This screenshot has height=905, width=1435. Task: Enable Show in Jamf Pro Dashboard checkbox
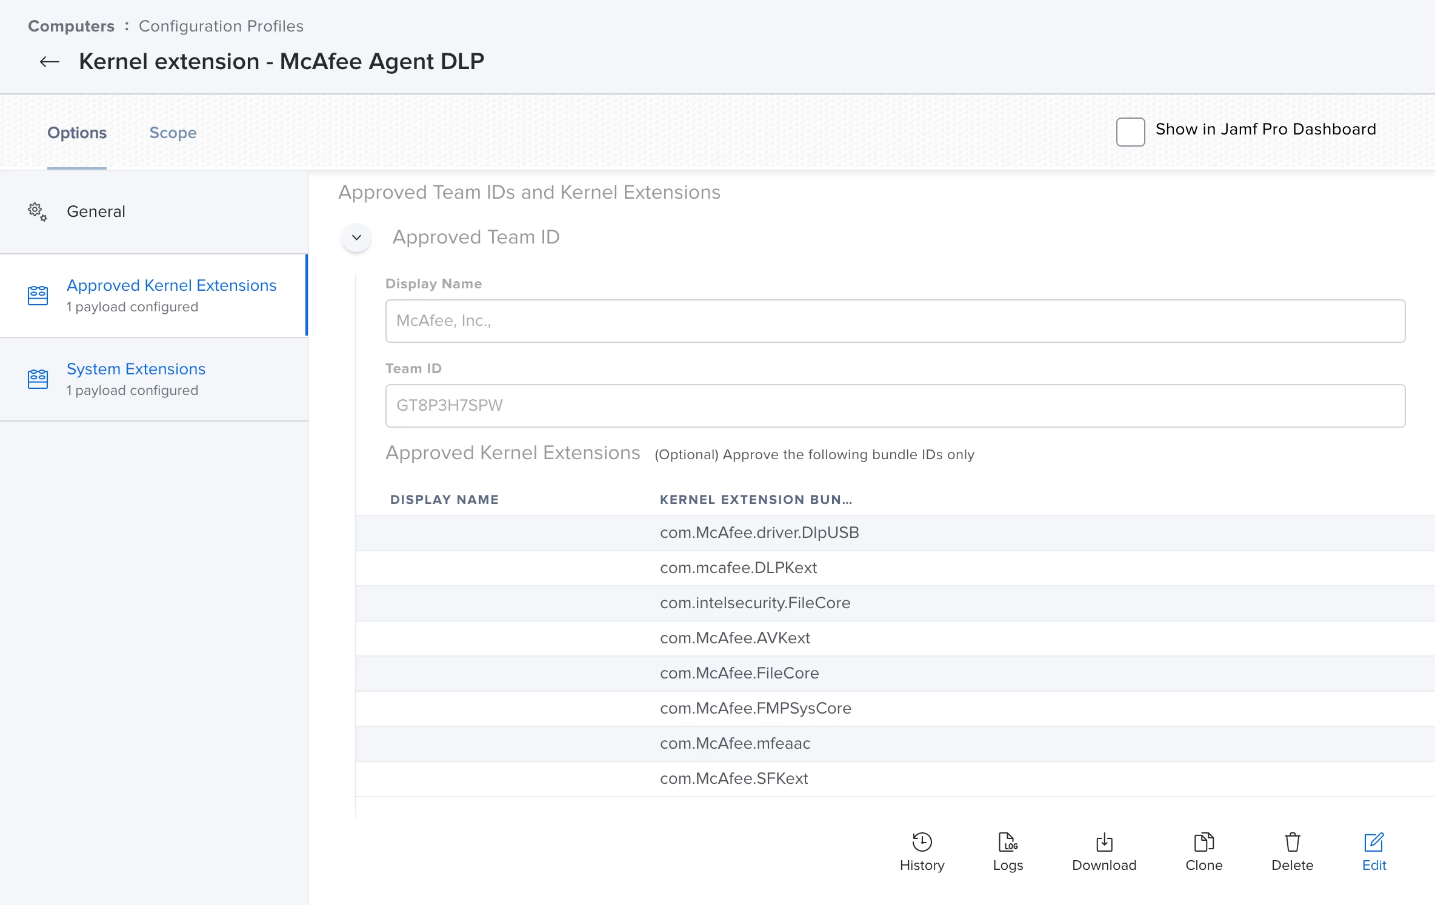(1130, 131)
